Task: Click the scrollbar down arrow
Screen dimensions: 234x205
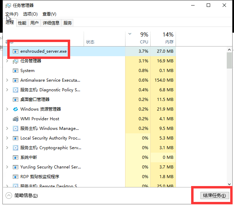Action: [x=230, y=184]
